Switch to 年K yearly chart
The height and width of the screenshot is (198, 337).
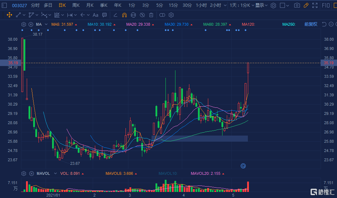[118, 5]
